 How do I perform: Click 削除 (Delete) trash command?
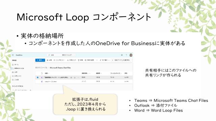pyautogui.click(x=80, y=60)
